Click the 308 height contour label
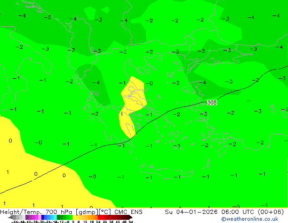Image resolution: width=288 pixels, height=223 pixels. (212, 102)
